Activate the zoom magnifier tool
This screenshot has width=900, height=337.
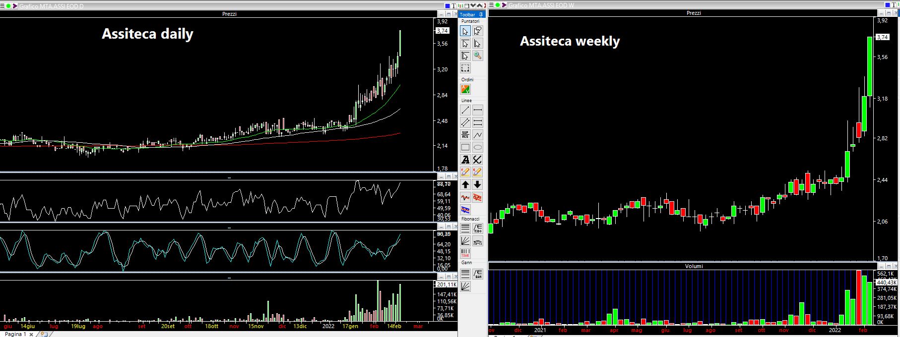tap(477, 56)
